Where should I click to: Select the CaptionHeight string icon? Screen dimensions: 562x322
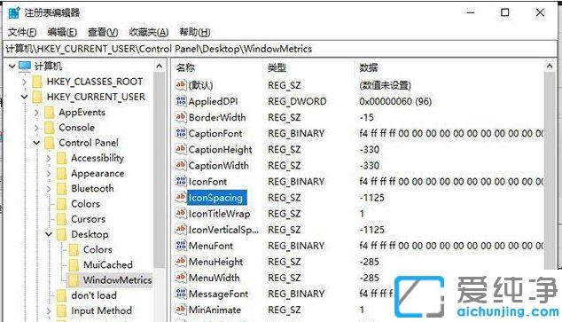point(181,149)
